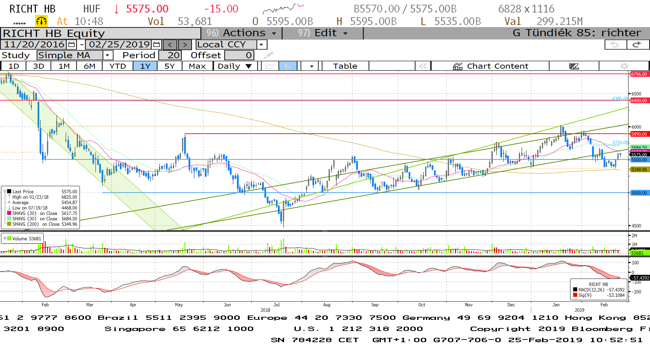Viewport: 650px width, 352px height.
Task: Click the RICHT HB Equity security field
Action: tap(101, 33)
